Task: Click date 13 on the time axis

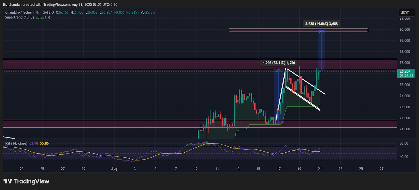Action: pyautogui.click(x=238, y=169)
